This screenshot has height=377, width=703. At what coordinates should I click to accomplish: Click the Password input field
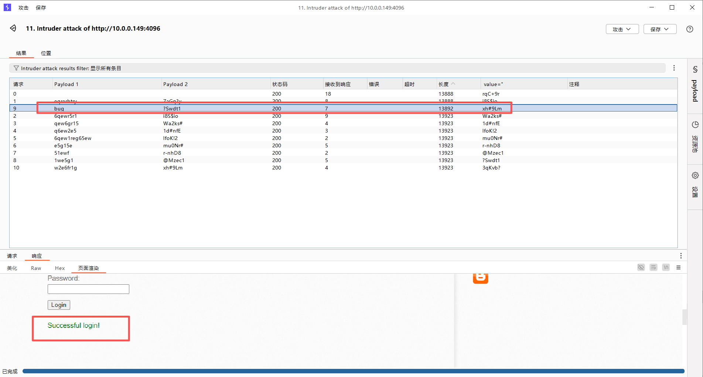88,289
